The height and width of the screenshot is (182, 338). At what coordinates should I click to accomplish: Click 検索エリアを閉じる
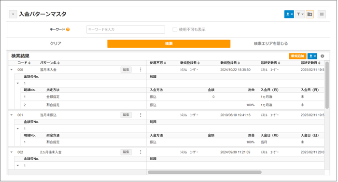click(x=271, y=43)
